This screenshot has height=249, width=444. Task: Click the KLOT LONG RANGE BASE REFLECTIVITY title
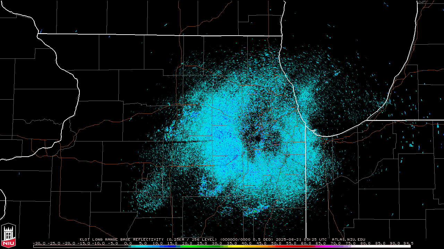click(x=122, y=239)
